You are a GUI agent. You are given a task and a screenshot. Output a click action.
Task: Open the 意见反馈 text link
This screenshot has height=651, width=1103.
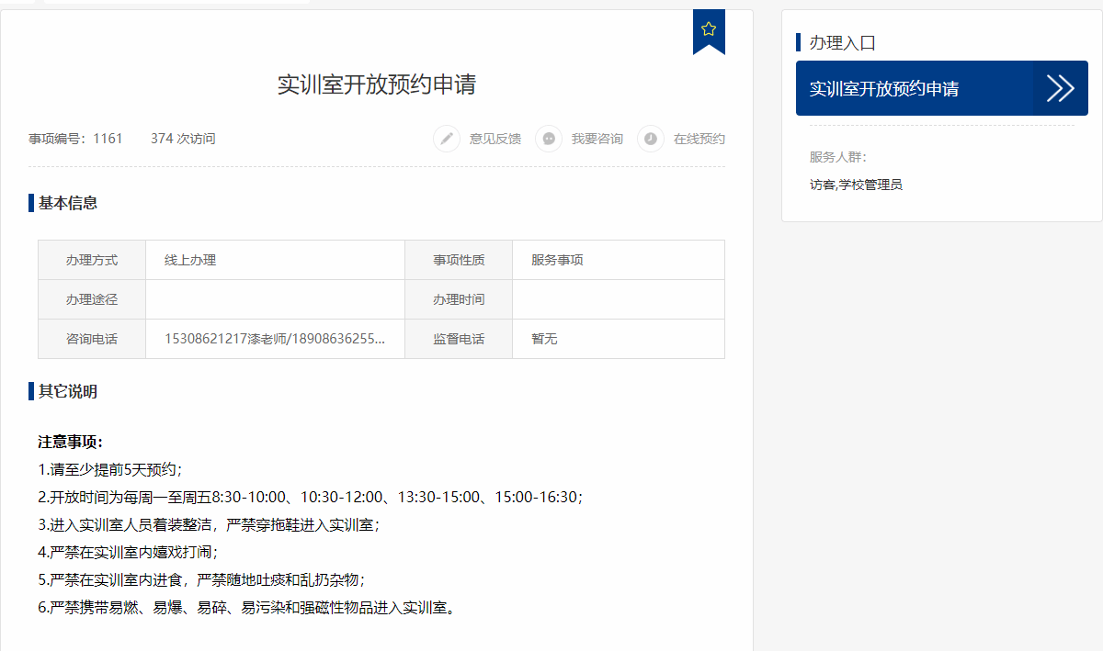click(x=495, y=139)
